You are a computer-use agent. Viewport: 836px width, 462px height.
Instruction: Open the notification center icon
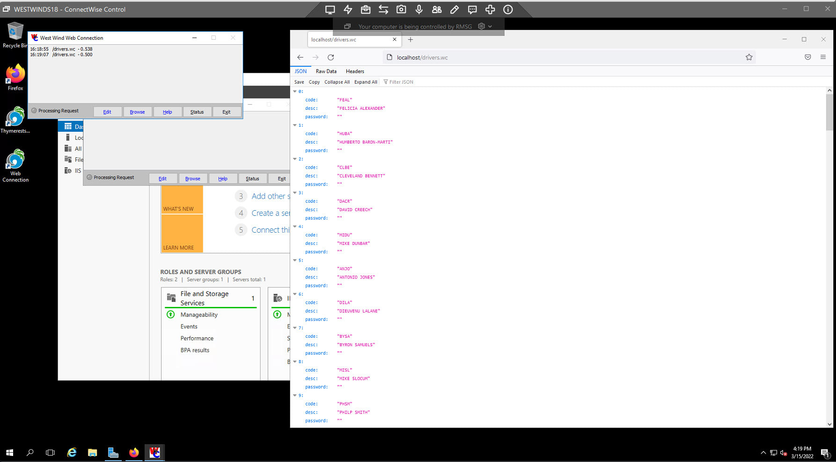click(825, 453)
